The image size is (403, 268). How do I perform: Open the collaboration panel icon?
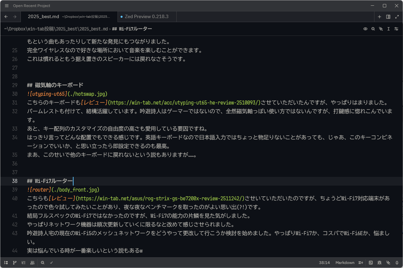tap(32, 263)
